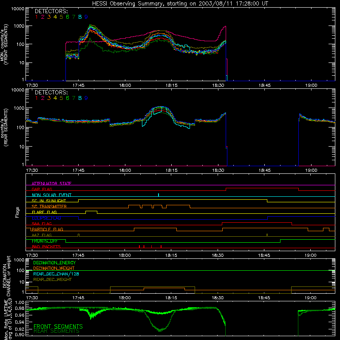The image size is (340, 340).
Task: Click the SAA_FLAG label
Action: (42, 224)
